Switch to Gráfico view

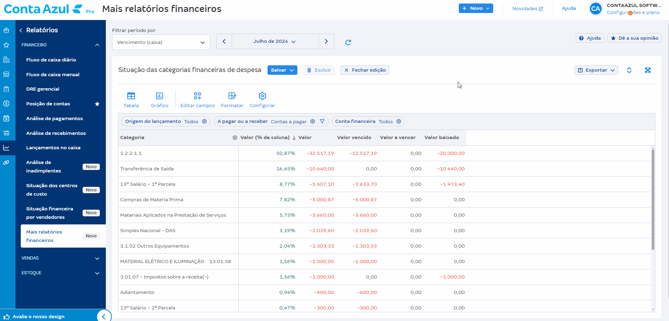coord(160,100)
